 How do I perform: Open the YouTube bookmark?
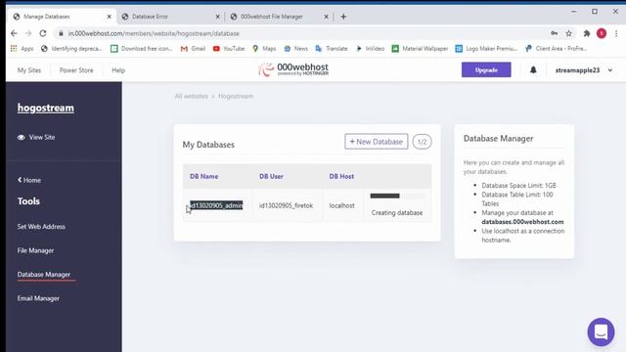click(229, 49)
